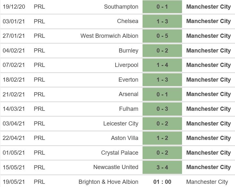Image resolution: width=235 pixels, height=187 pixels.
Task: Select the Newcastle United 3 - 4 score
Action: click(162, 167)
